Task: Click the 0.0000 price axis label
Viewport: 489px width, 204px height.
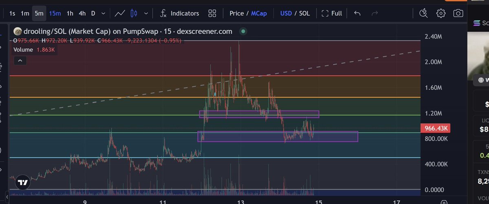Action: click(x=435, y=190)
